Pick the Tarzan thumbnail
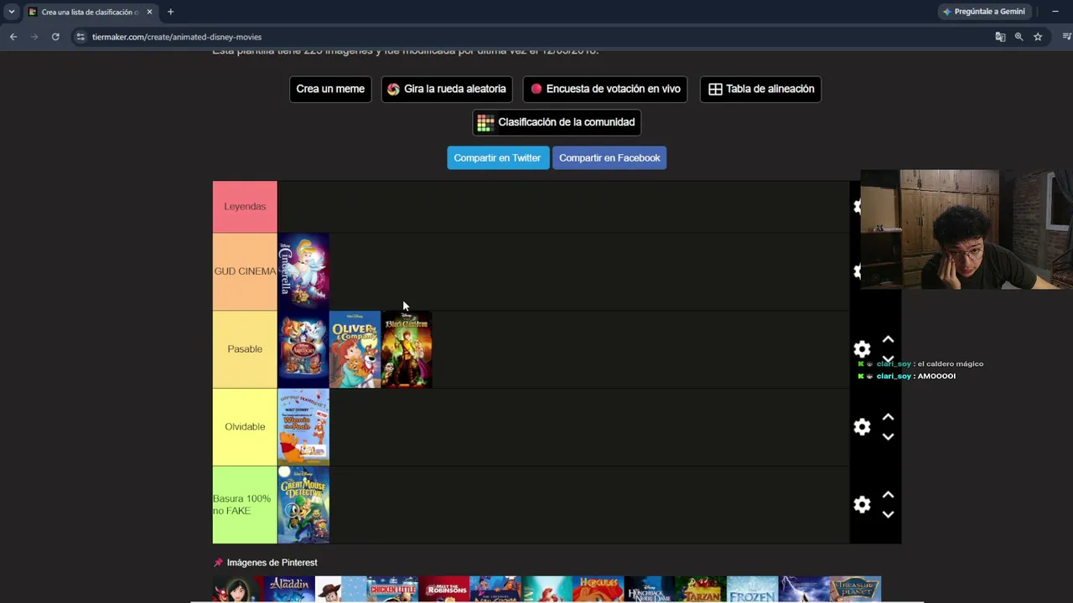Viewport: 1073px width, 603px height. click(701, 589)
